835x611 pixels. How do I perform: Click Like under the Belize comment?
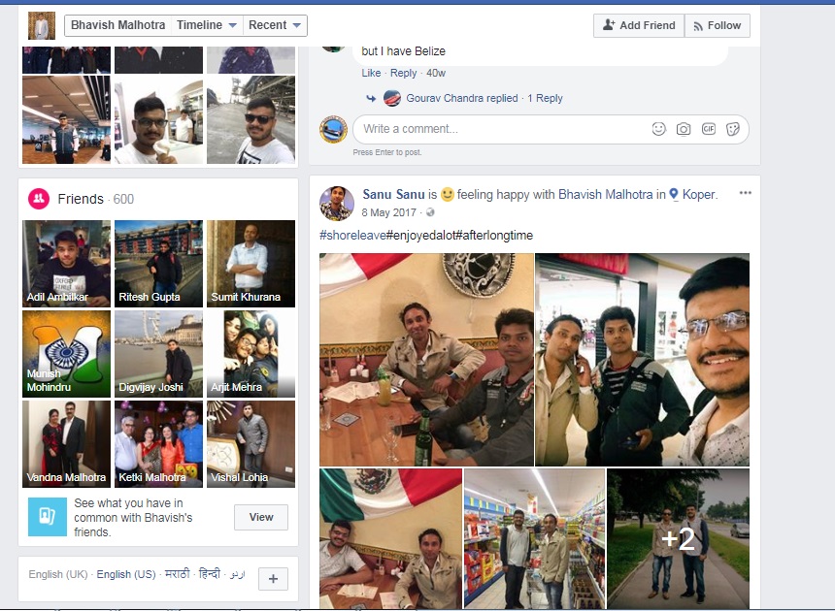click(371, 73)
